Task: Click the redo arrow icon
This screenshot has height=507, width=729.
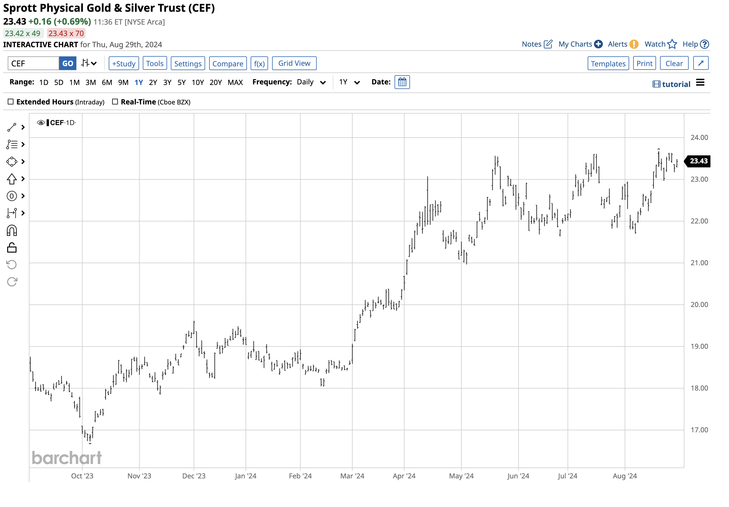Action: (x=12, y=282)
